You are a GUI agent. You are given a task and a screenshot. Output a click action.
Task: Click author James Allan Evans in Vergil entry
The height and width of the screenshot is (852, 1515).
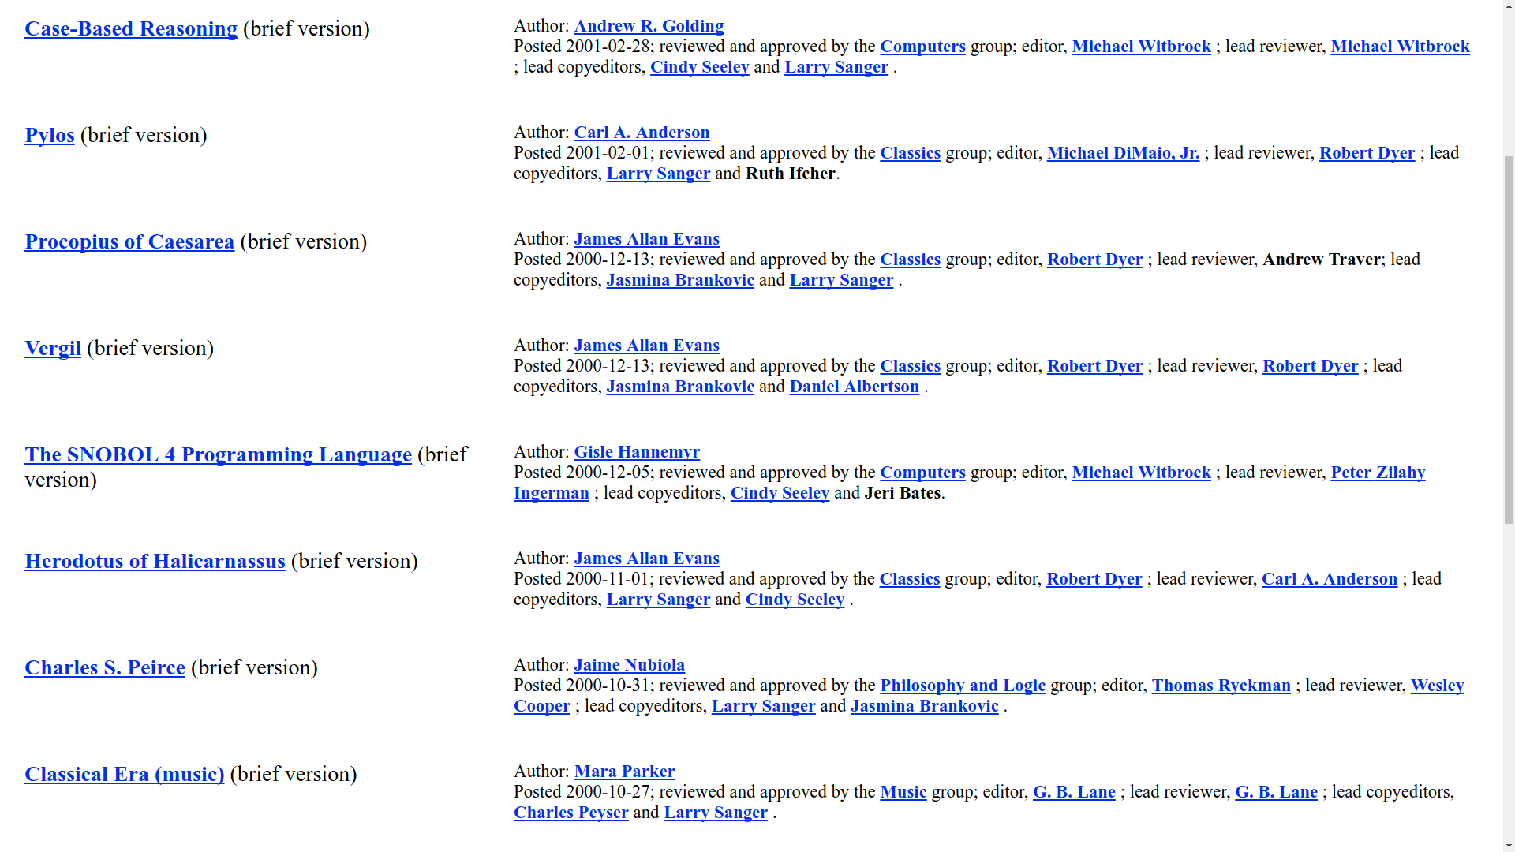646,346
